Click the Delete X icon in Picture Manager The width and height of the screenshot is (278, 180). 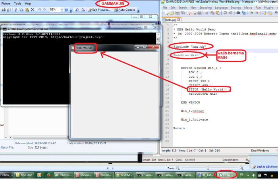click(33, 10)
